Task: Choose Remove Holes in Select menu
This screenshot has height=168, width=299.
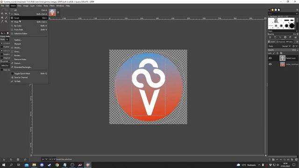Action: [x=29, y=59]
